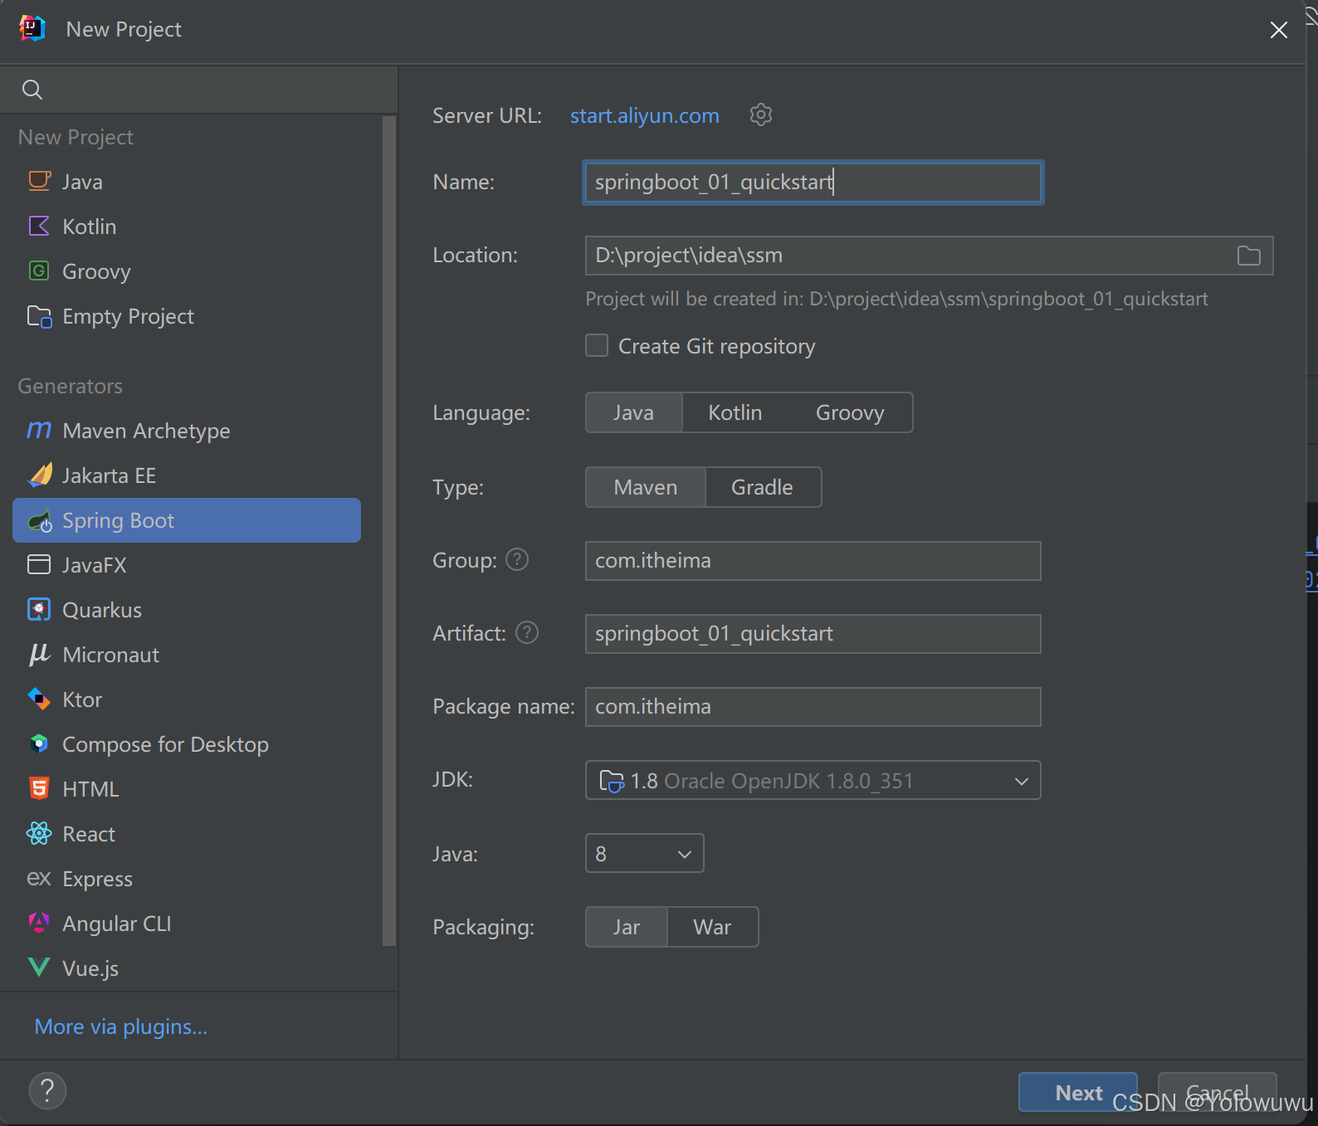The image size is (1318, 1126).
Task: Click the Java coffee cup icon
Action: [39, 181]
